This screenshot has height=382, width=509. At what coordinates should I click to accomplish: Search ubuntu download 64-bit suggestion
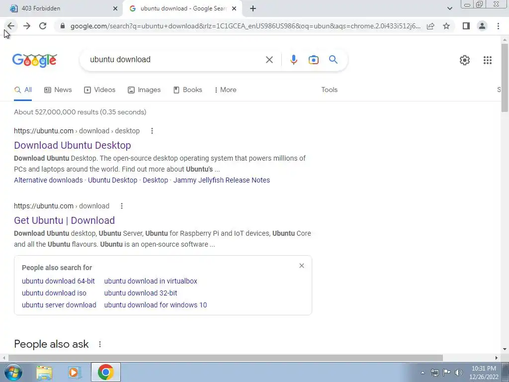[59, 282]
